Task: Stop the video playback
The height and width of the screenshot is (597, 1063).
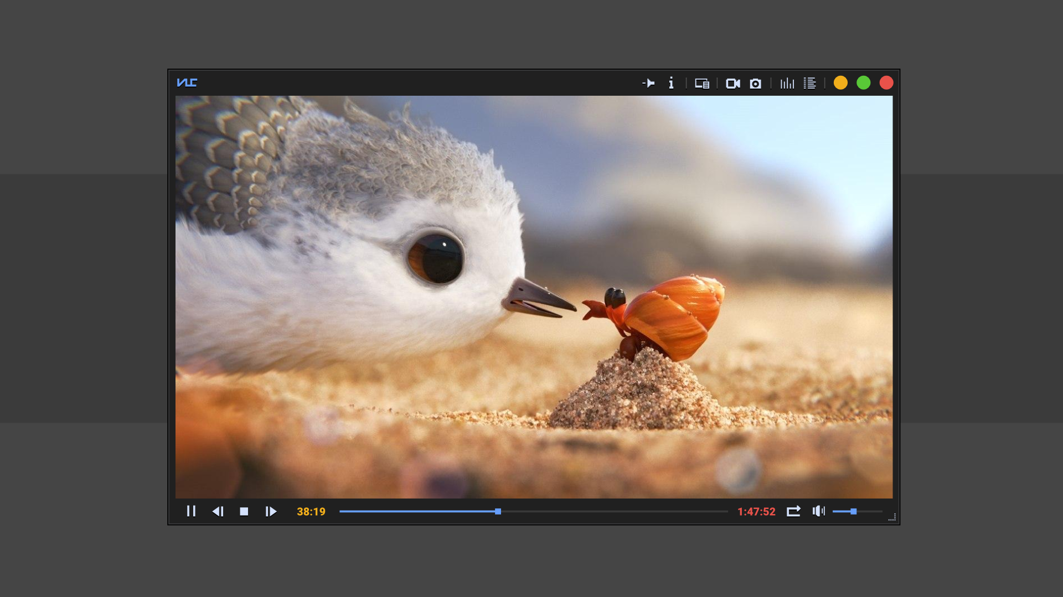Action: pos(244,511)
